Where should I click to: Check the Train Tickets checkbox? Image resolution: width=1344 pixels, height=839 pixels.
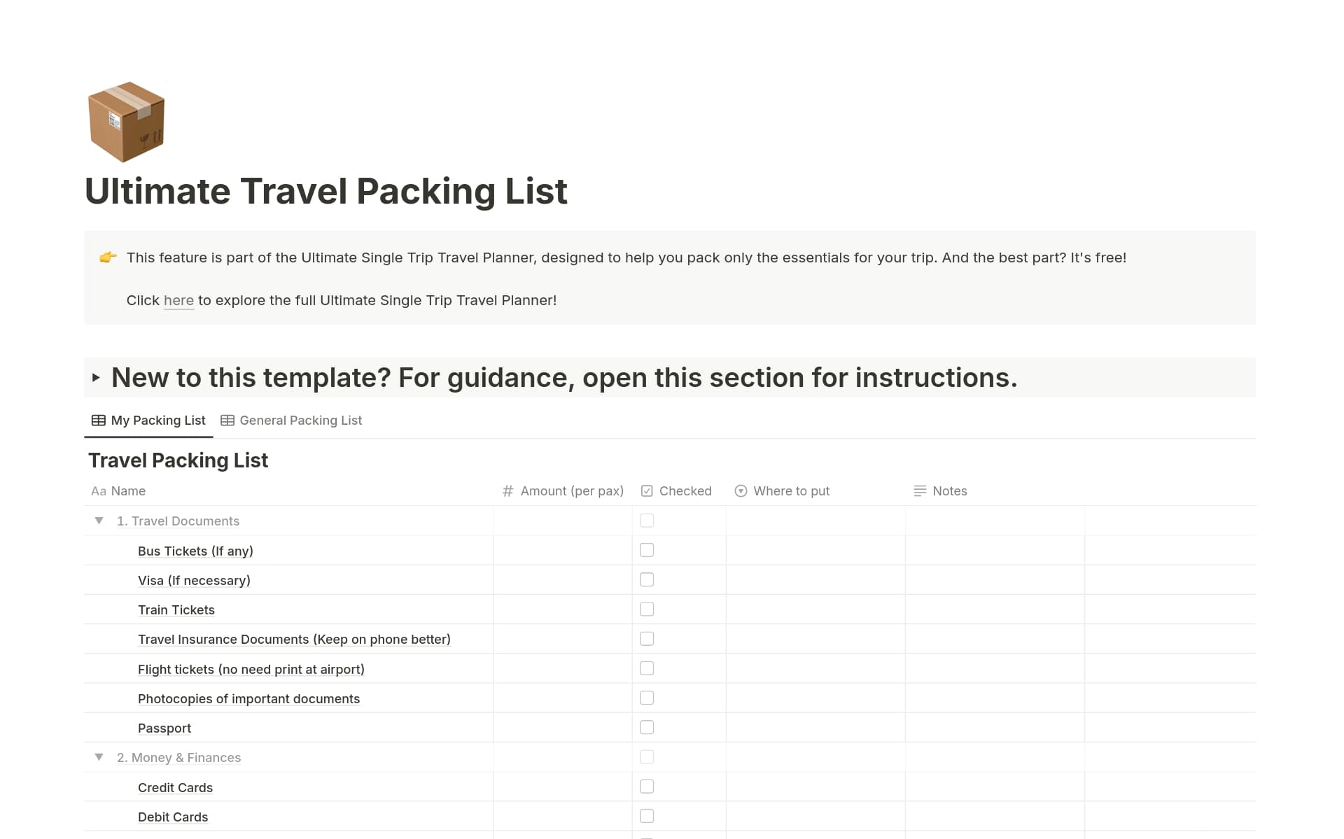(646, 609)
